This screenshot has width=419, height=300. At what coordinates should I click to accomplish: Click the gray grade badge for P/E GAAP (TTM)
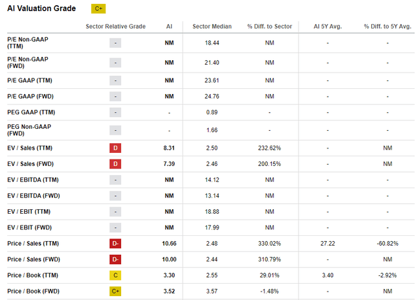[x=115, y=80]
